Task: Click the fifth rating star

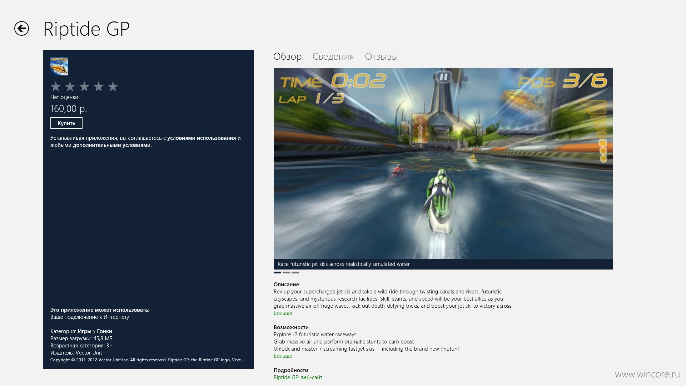Action: pyautogui.click(x=113, y=86)
